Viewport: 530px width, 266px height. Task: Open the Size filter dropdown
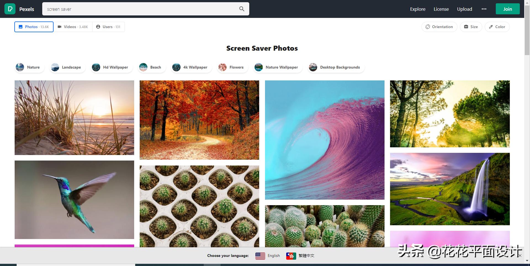(471, 27)
